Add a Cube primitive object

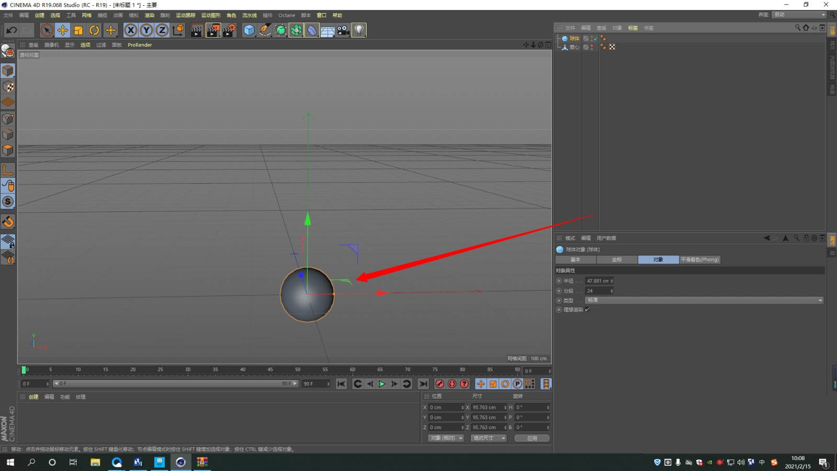click(x=249, y=30)
